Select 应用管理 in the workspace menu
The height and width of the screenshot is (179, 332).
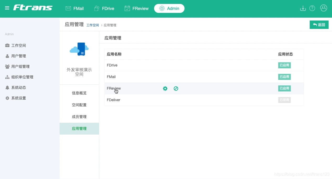click(79, 129)
